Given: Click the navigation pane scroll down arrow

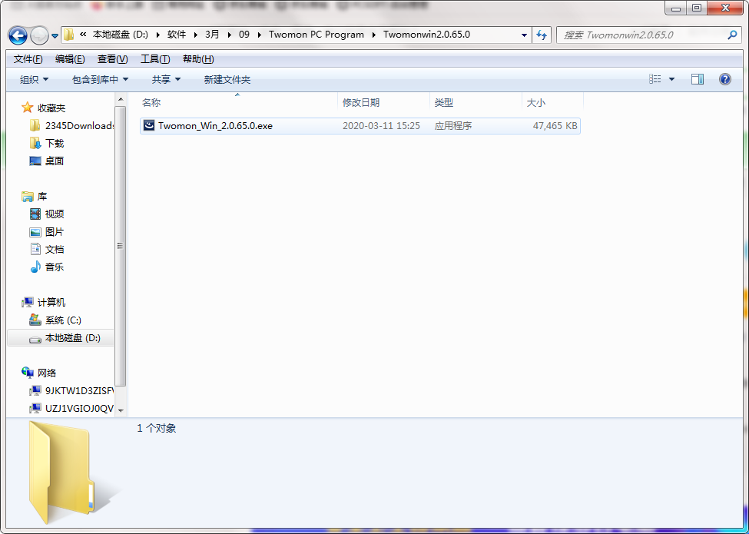Looking at the screenshot, I should click(x=121, y=411).
